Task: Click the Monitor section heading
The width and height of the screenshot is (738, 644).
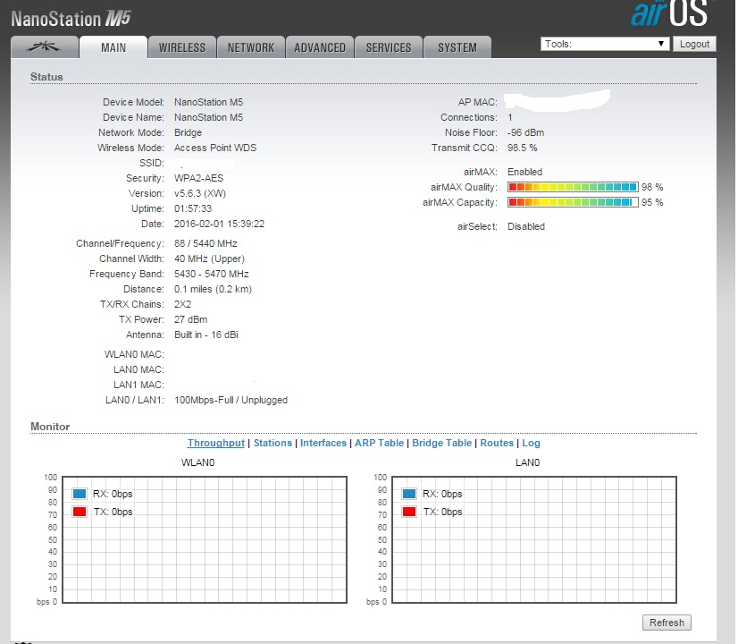Action: 50,427
